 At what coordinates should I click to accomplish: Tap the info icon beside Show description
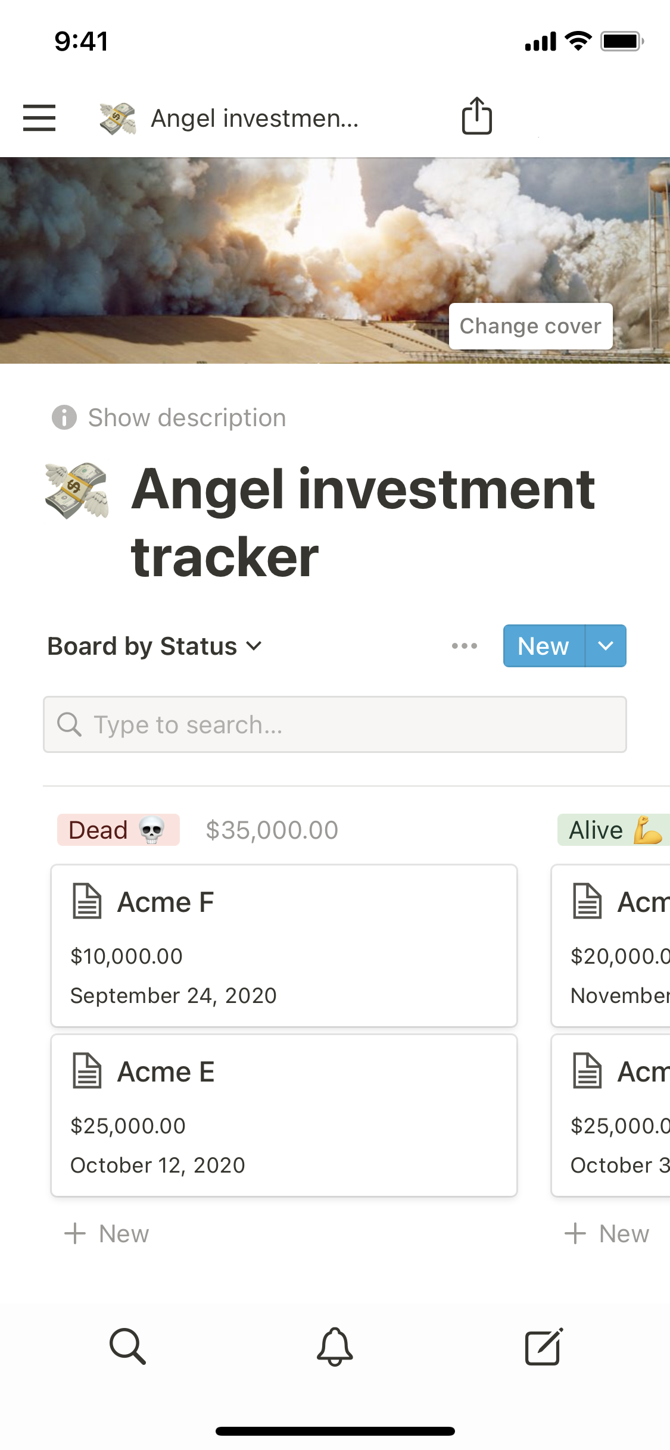[64, 417]
